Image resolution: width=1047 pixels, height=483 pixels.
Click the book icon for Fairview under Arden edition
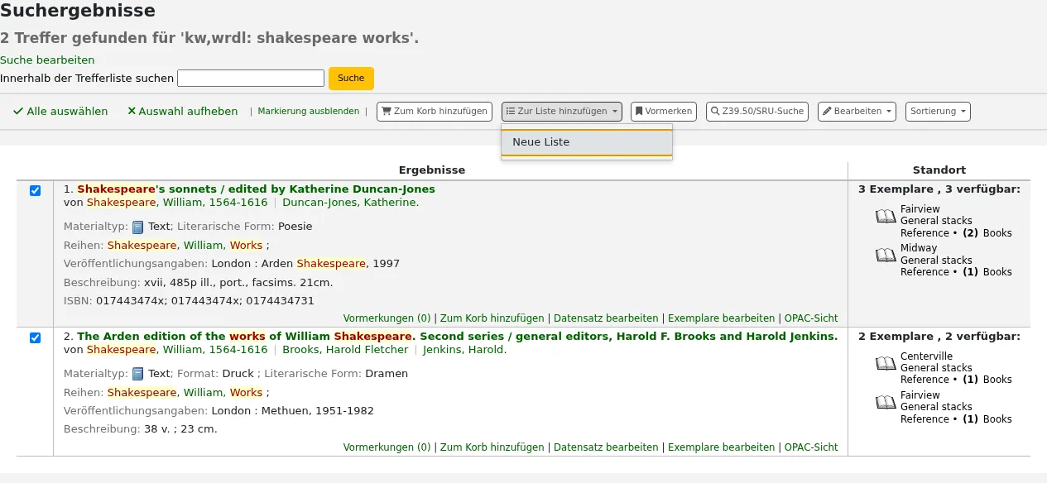886,402
